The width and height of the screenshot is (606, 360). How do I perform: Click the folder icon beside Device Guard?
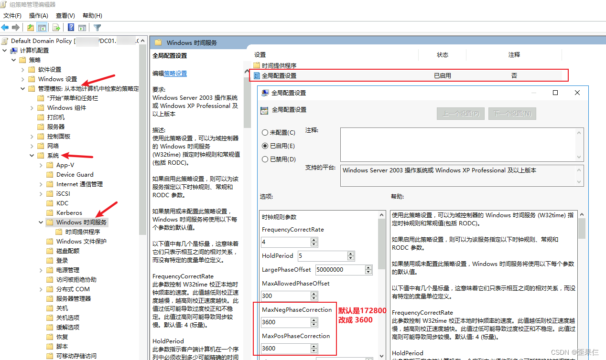pyautogui.click(x=50, y=175)
